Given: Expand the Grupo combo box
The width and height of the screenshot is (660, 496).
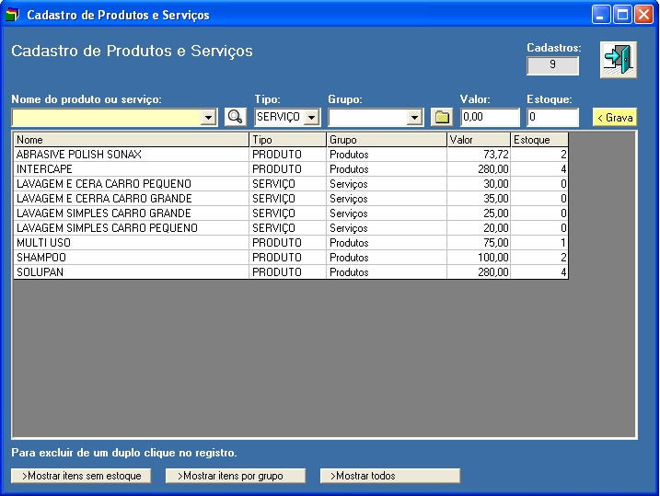Looking at the screenshot, I should tap(414, 118).
